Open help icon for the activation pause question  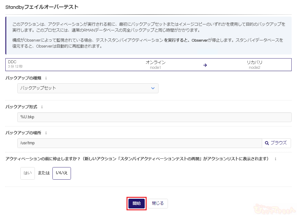click(x=275, y=159)
